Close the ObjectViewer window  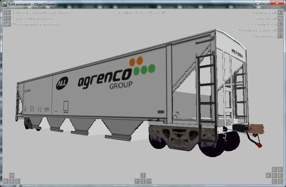pos(277,3)
